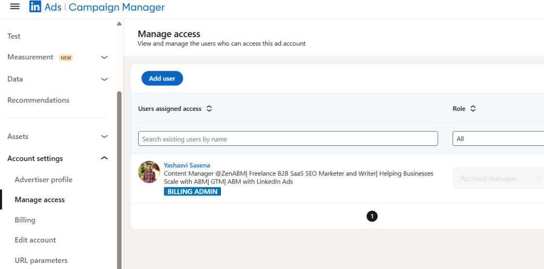Open the hamburger navigation menu
Image resolution: width=544 pixels, height=269 pixels.
click(x=15, y=6)
